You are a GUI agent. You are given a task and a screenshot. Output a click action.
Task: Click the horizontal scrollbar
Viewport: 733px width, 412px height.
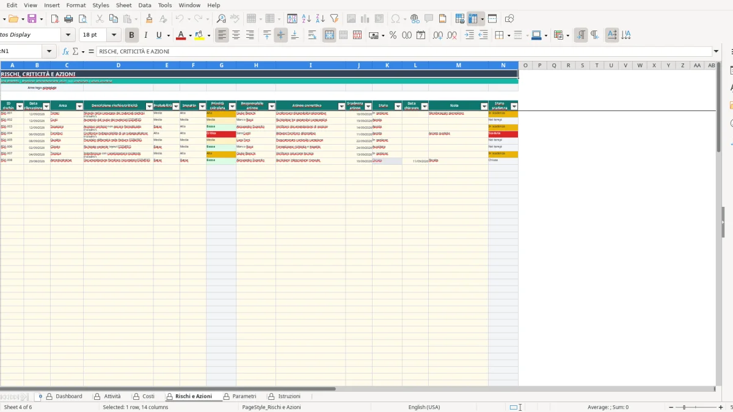click(168, 388)
